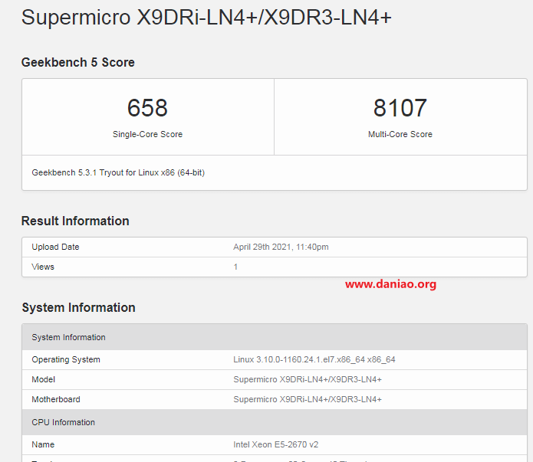This screenshot has width=533, height=462.
Task: Click the Model row label
Action: pos(43,379)
